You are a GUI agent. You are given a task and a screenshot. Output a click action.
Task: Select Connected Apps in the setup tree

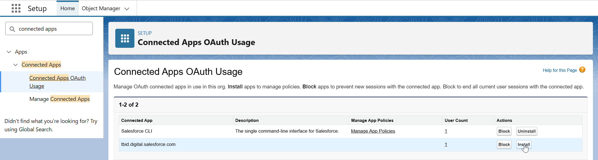pyautogui.click(x=41, y=65)
